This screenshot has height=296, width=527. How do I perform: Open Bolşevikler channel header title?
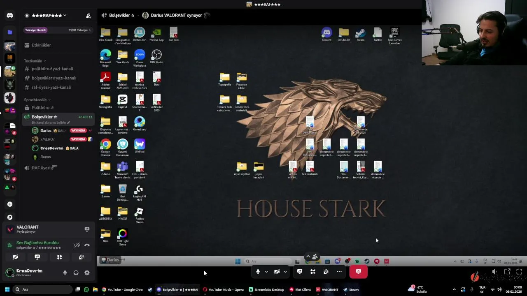pyautogui.click(x=121, y=15)
